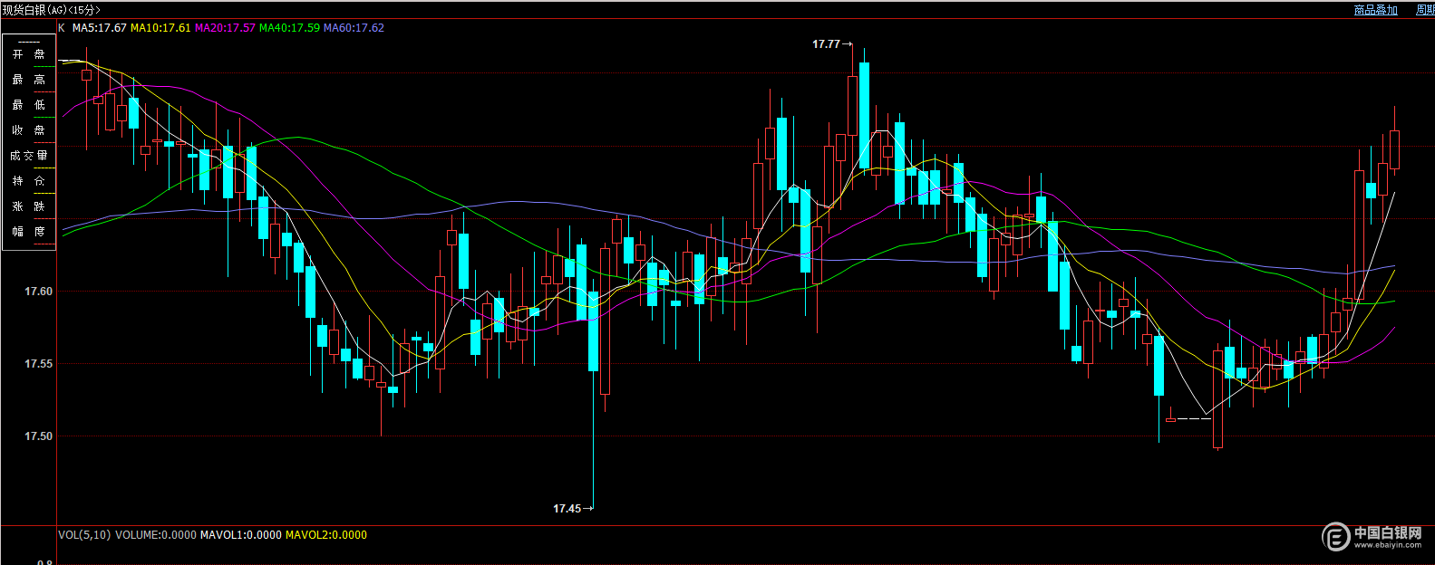Click the 17.55 price axis label
Image resolution: width=1435 pixels, height=565 pixels.
point(38,364)
